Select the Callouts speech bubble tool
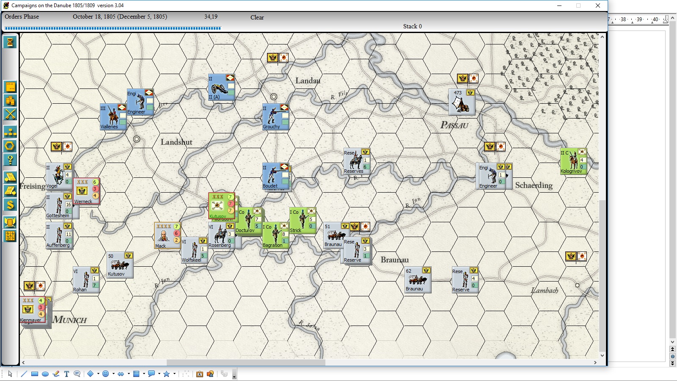 coord(77,374)
